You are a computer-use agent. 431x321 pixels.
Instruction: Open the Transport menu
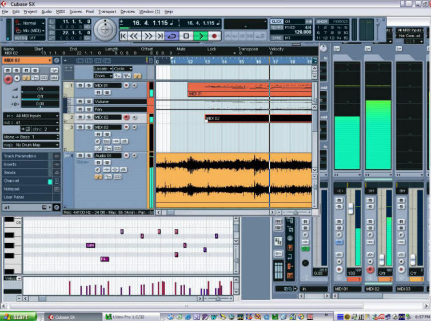click(107, 11)
